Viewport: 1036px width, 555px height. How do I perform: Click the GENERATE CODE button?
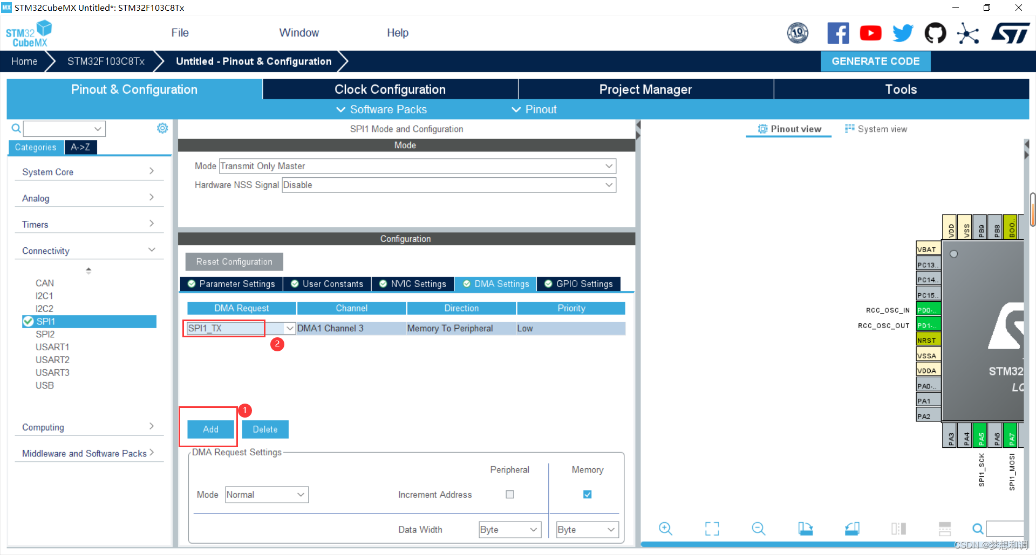[875, 61]
